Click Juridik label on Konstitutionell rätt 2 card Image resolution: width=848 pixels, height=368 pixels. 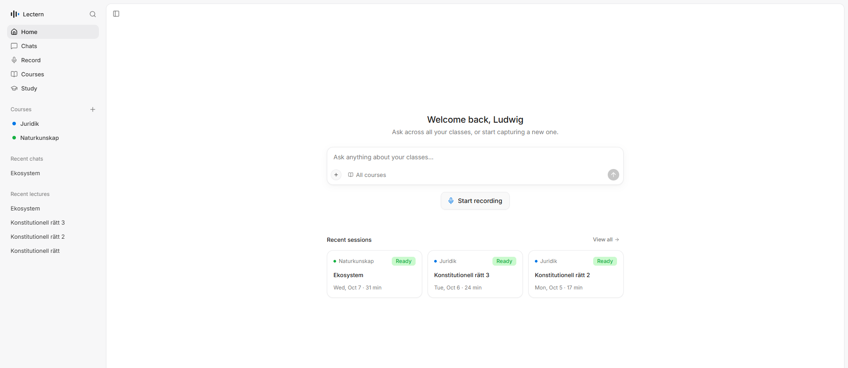[549, 261]
